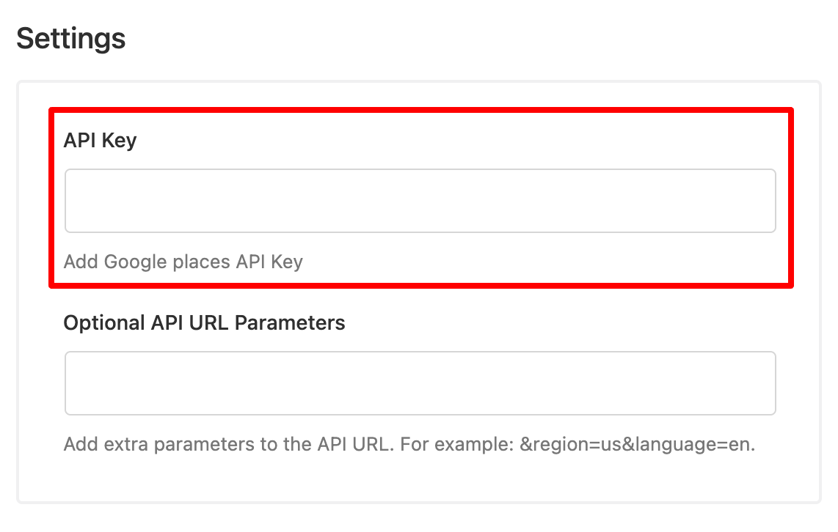Click the Optional API URL Parameters label
The height and width of the screenshot is (532, 838).
(205, 322)
